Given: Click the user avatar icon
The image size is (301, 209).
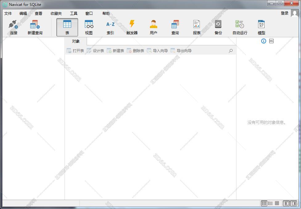Looking at the screenshot, I should click(295, 13).
